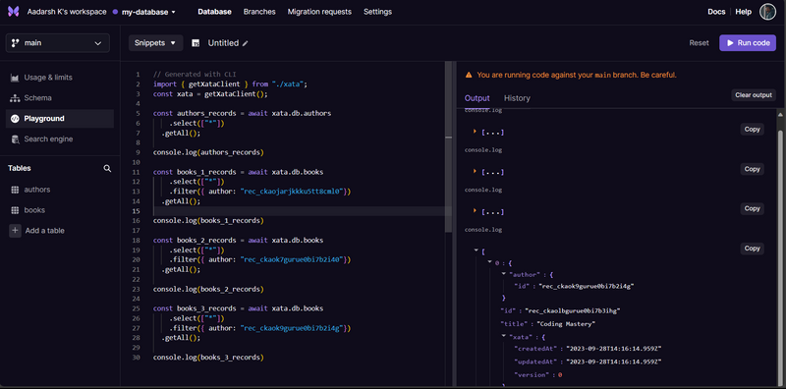
Task: Click the Schema hierarchy icon
Action: 15,98
